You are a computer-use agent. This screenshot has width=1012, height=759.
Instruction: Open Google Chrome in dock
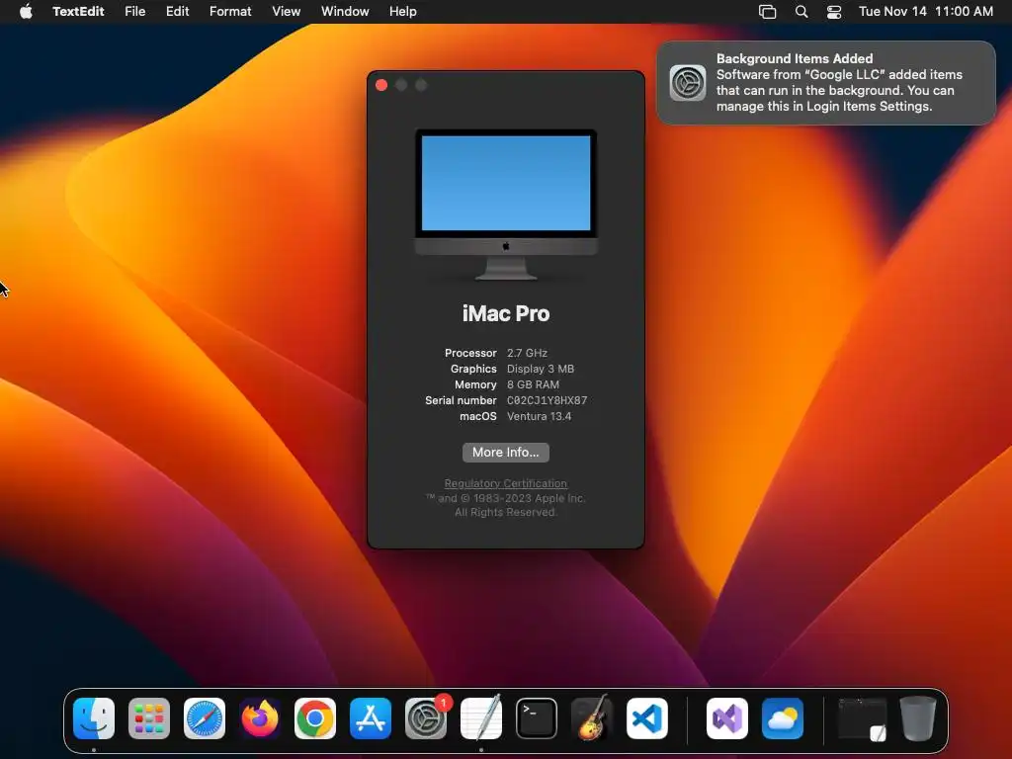click(315, 717)
